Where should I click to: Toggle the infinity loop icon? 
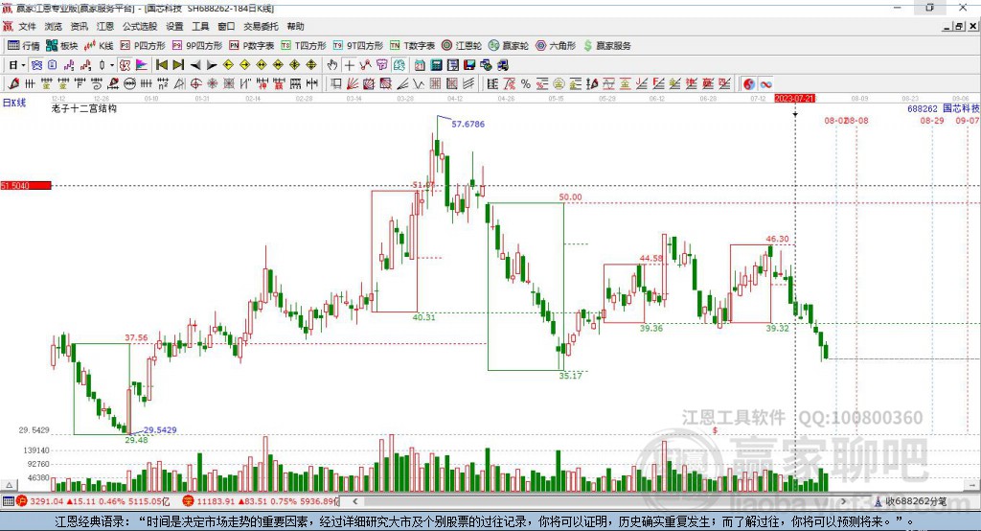click(765, 84)
